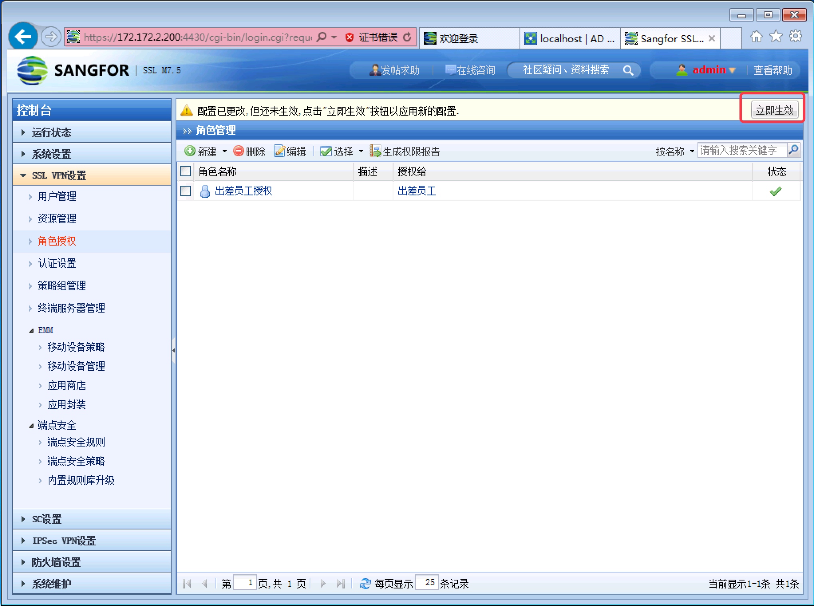Click the refresh icon in pagination bar
814x606 pixels.
365,583
